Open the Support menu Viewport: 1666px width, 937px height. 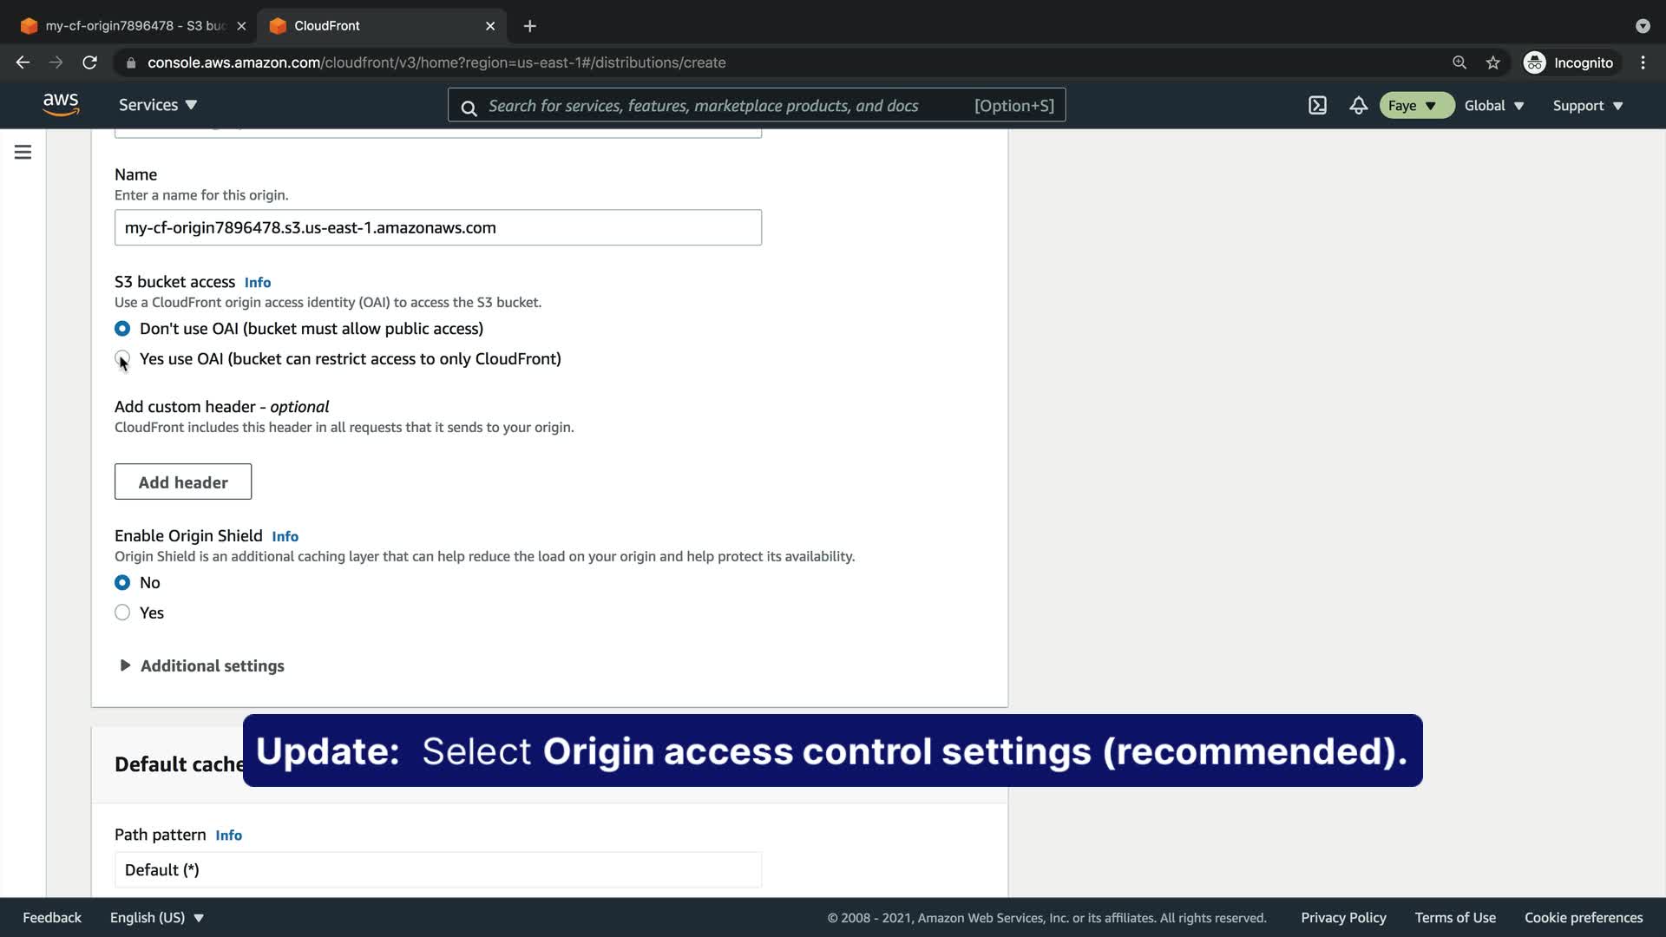1587,106
